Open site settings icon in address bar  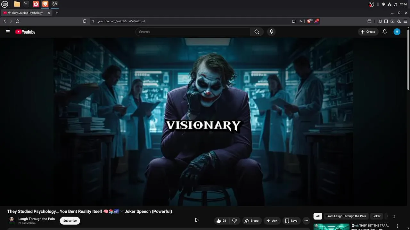coord(93,21)
